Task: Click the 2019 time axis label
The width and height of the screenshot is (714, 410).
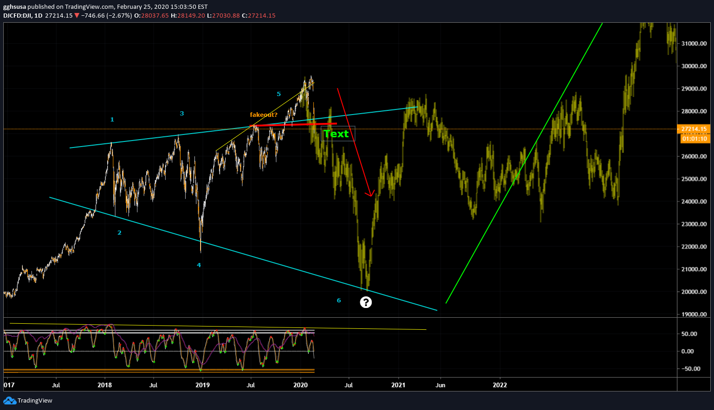Action: tap(203, 385)
